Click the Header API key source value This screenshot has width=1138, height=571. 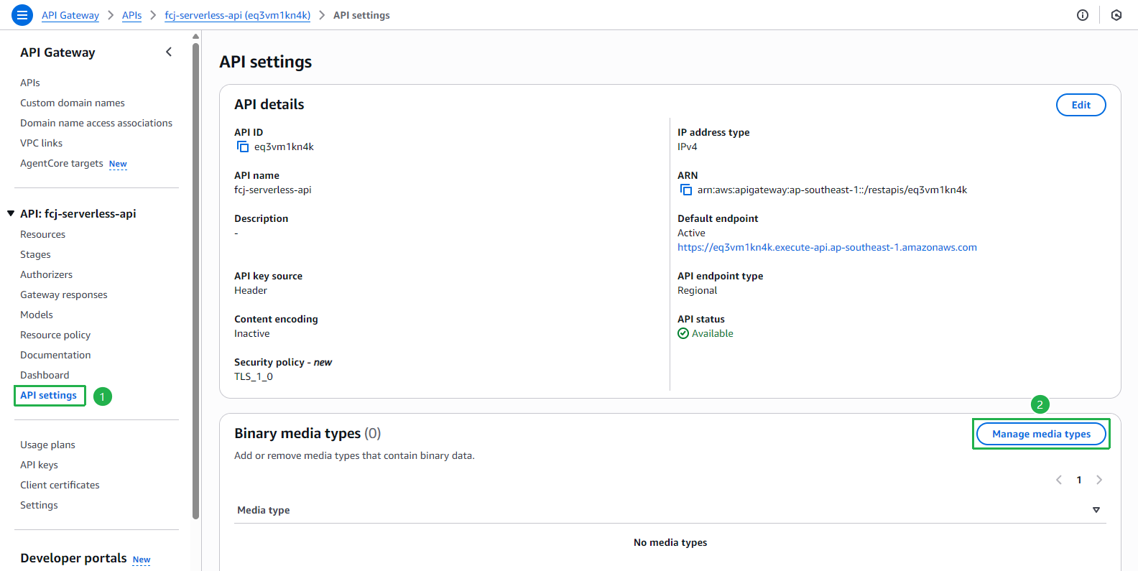pos(251,290)
